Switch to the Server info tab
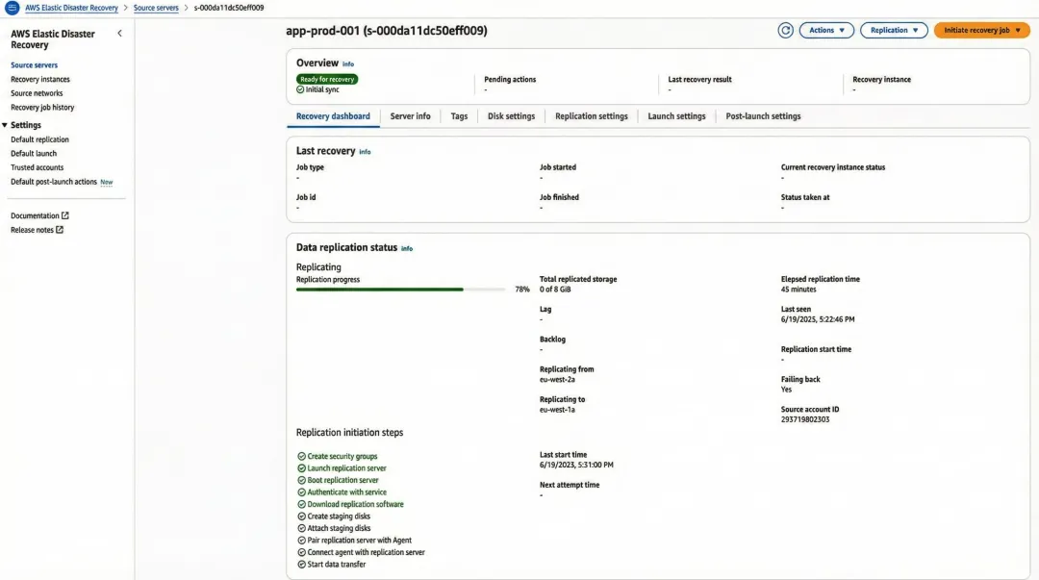 pos(411,115)
